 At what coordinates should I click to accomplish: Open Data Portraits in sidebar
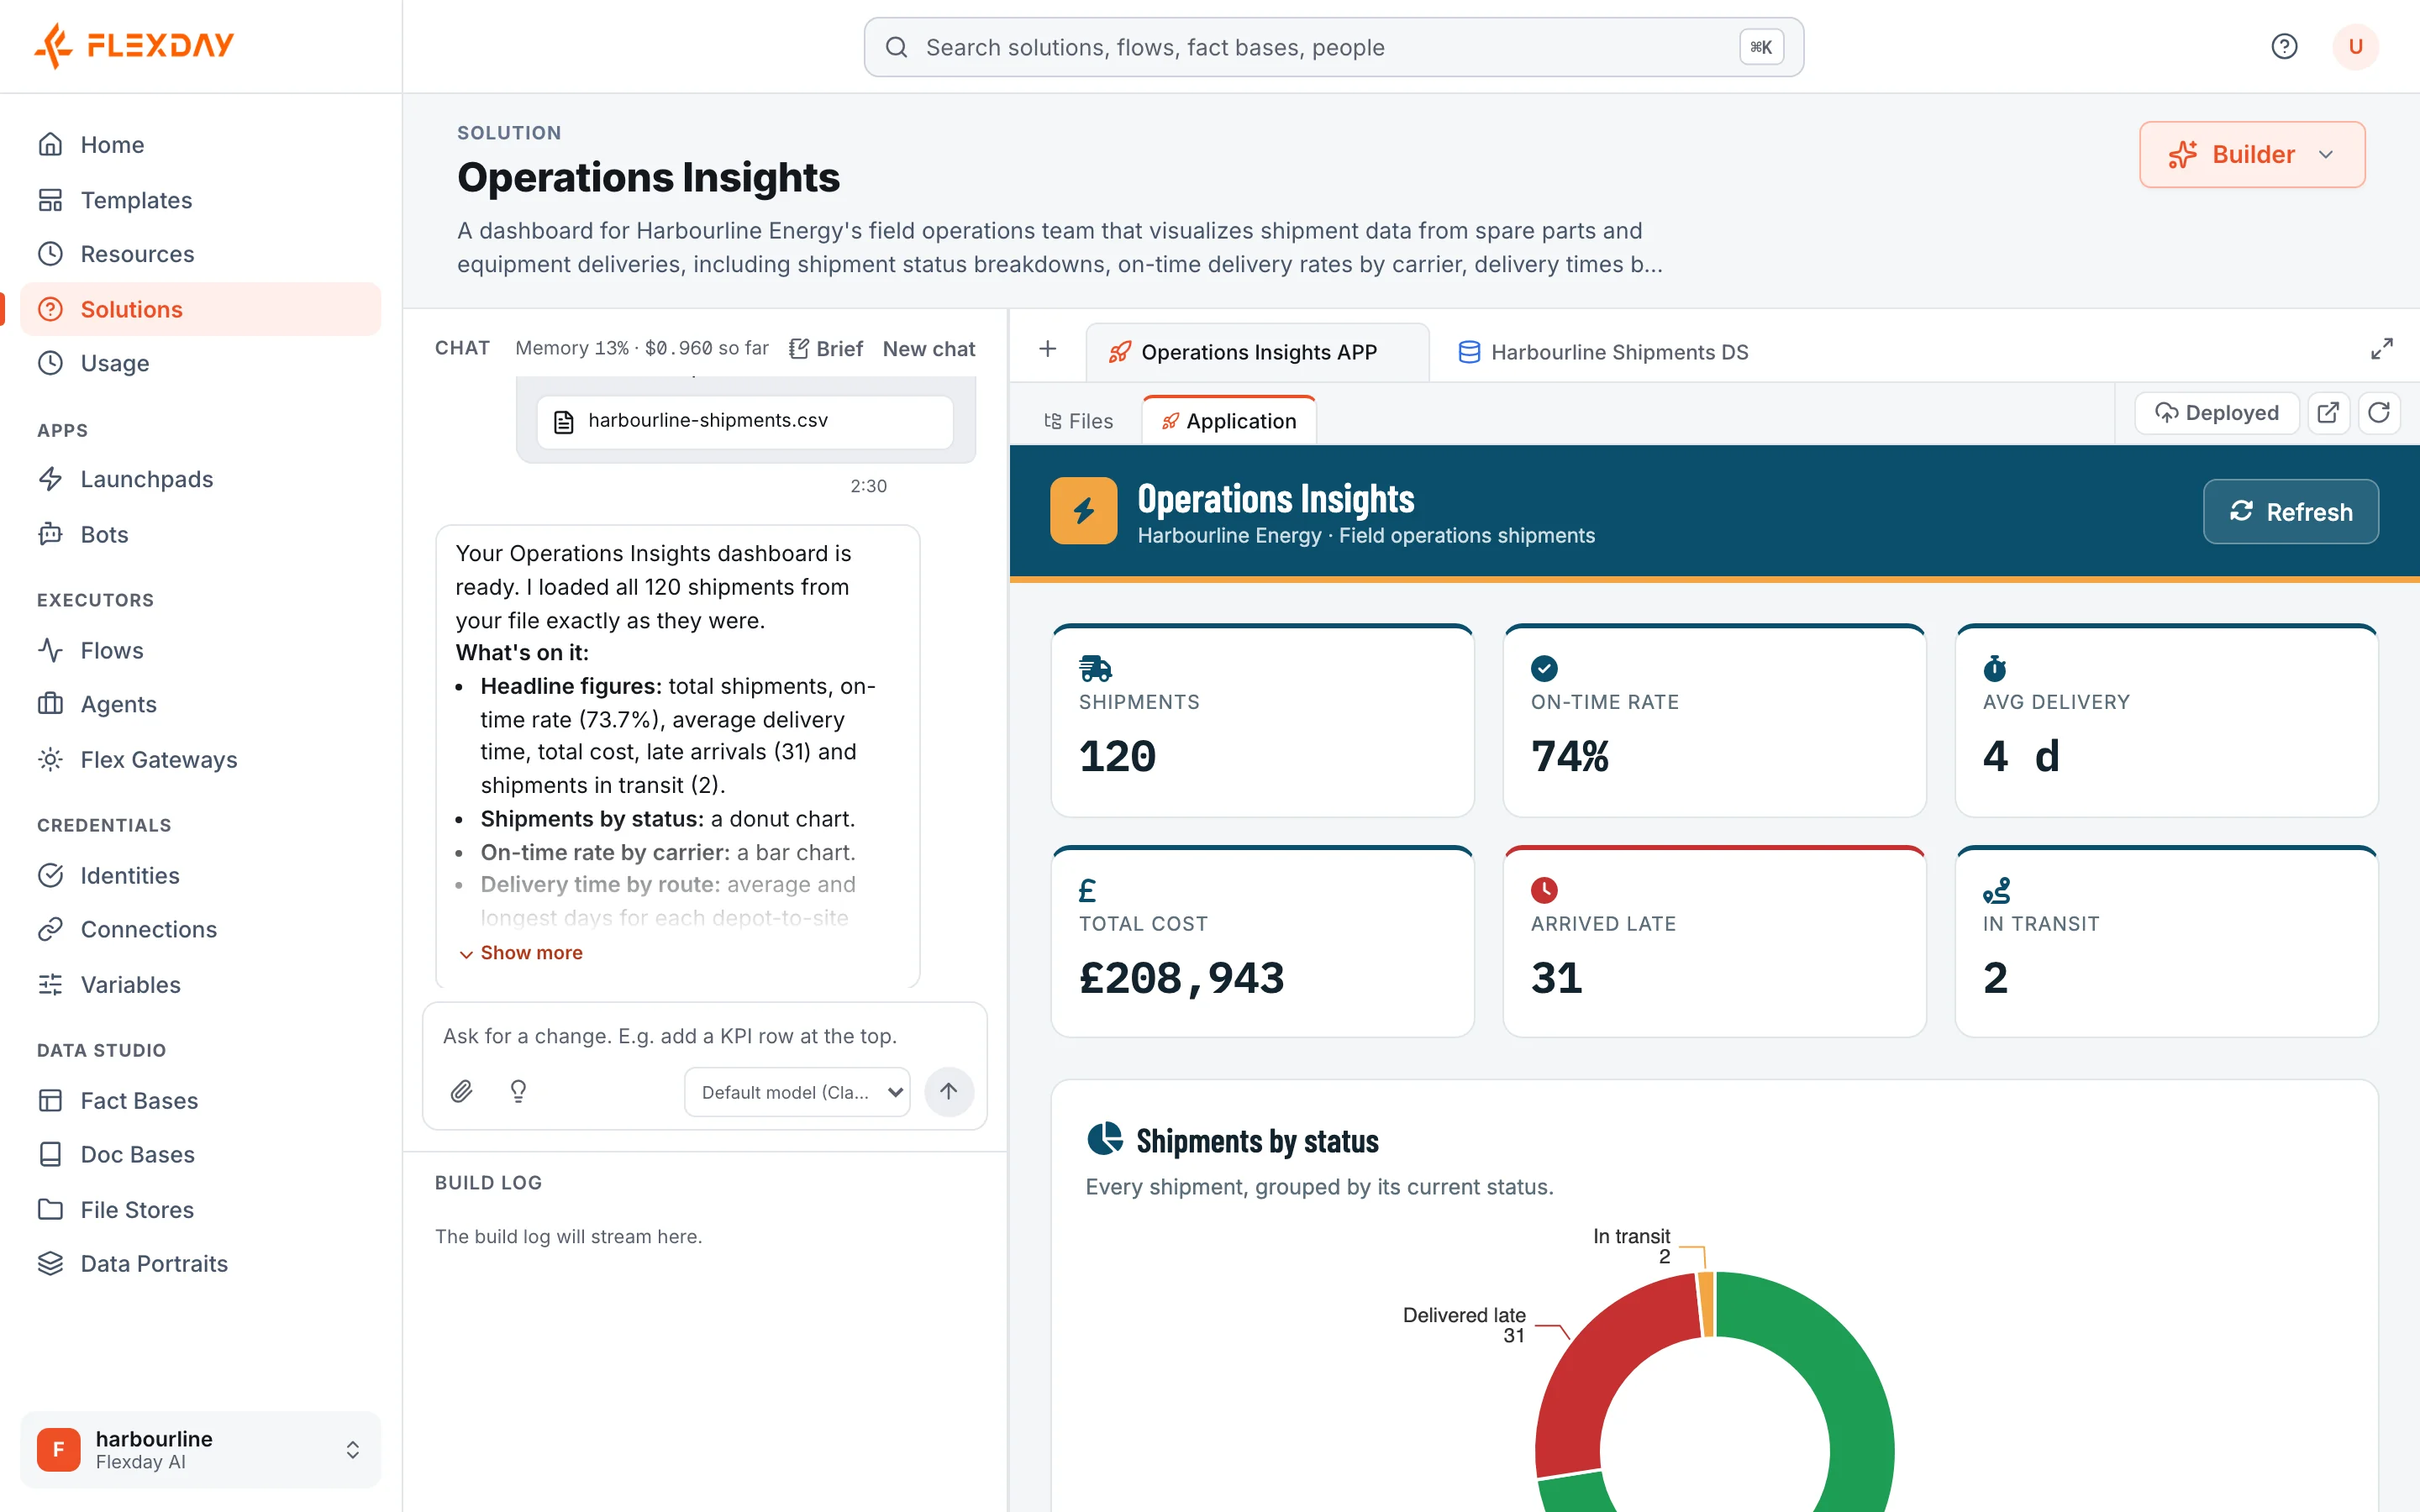200,1263
